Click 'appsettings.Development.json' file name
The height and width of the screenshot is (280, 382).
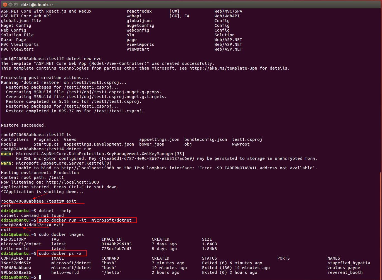(99, 144)
